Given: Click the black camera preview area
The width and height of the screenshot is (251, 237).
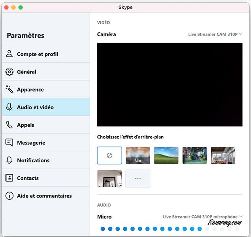Looking at the screenshot, I should point(170,85).
